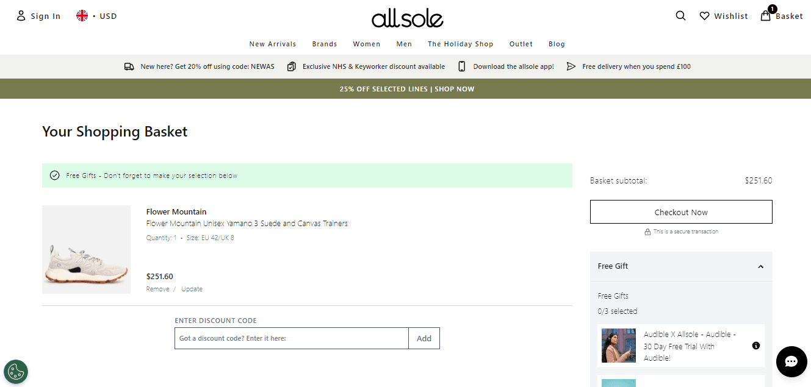Click the Wishlist text link
The height and width of the screenshot is (387, 811).
(731, 16)
